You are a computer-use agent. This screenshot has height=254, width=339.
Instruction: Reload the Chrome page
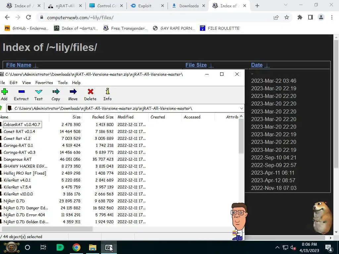pos(28,17)
